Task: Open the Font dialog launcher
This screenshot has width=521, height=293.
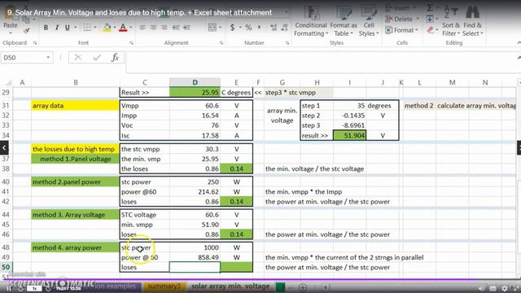Action: click(x=131, y=43)
